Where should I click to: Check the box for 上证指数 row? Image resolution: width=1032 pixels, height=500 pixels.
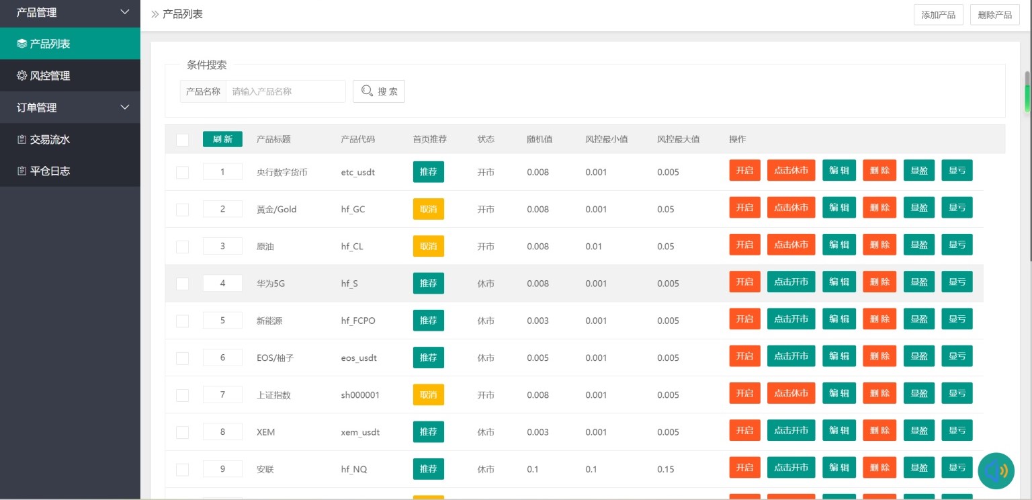[182, 395]
